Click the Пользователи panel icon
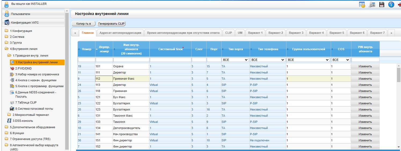Viewport: 401px width, 151px height. point(7,14)
